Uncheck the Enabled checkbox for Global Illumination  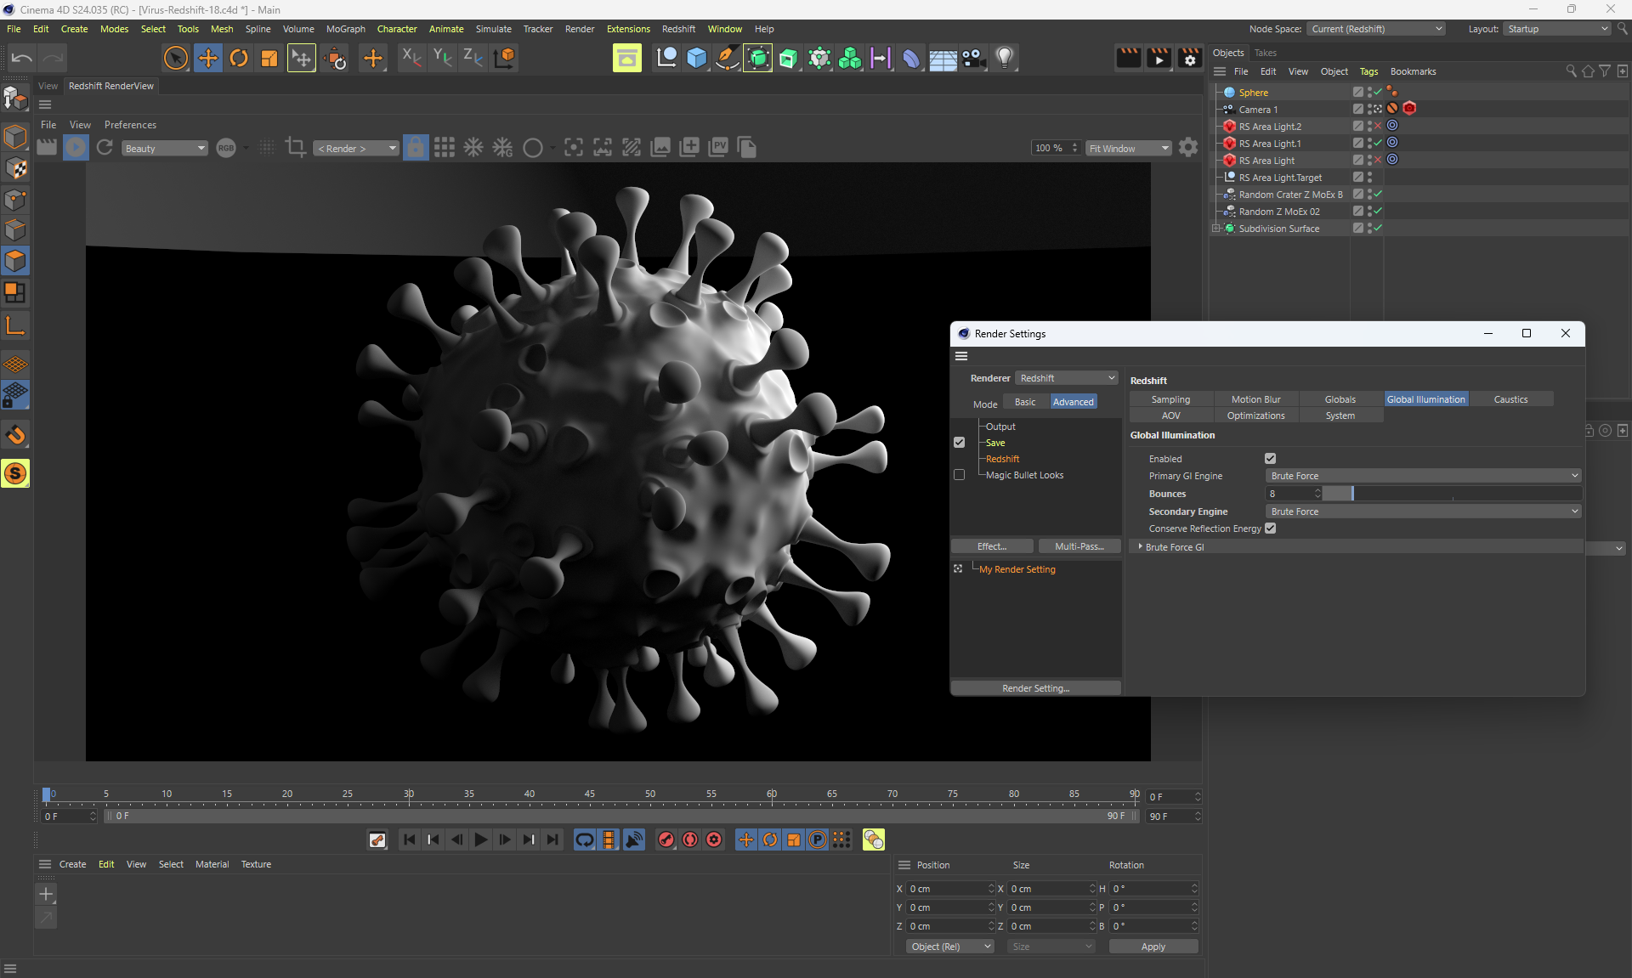point(1270,459)
